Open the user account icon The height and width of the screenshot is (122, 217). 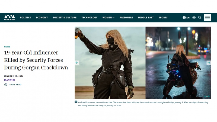pyautogui.click(x=194, y=18)
